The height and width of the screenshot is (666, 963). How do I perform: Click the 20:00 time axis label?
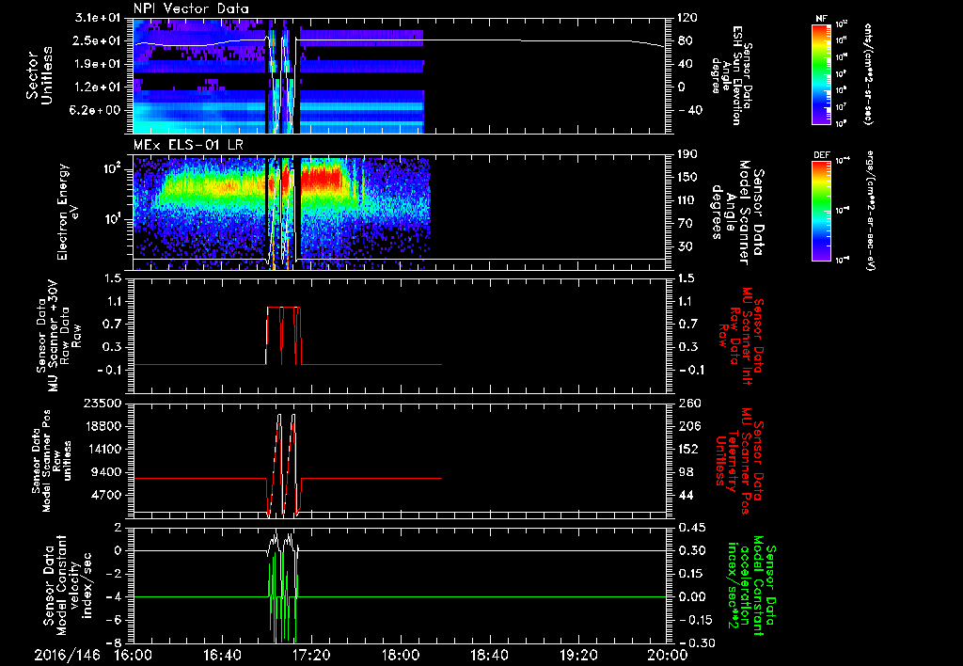(x=668, y=655)
